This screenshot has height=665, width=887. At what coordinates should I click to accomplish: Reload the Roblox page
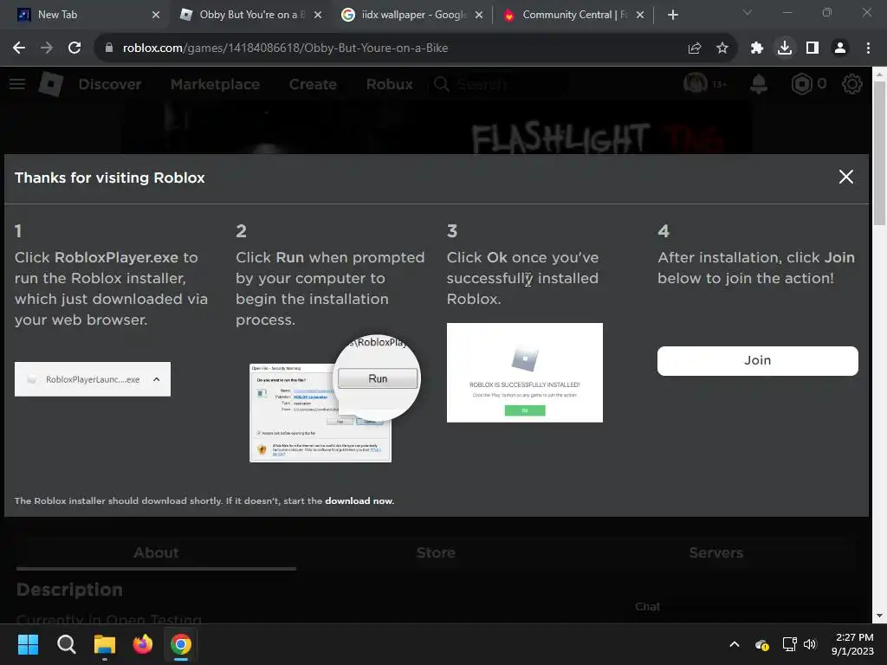click(x=74, y=48)
